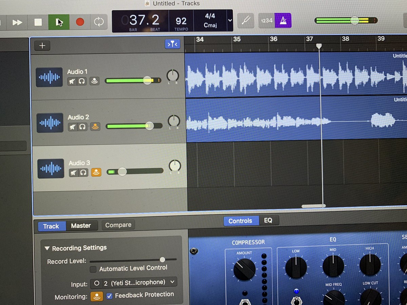Adjust Audio 2 volume slider
This screenshot has width=407, height=305.
tap(134, 126)
